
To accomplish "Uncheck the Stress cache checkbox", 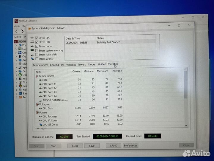I will click(x=37, y=46).
